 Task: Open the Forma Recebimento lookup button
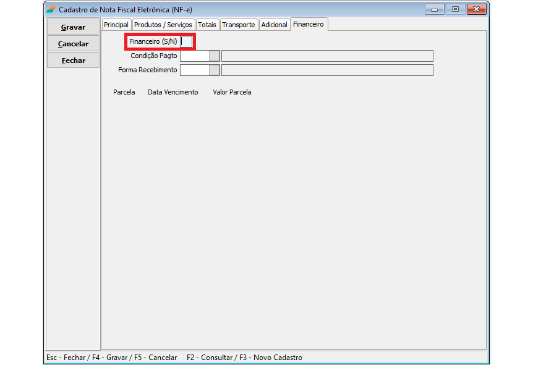[214, 70]
